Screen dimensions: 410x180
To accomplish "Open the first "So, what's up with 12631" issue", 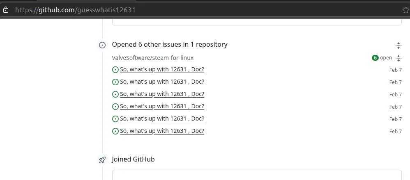I will pos(162,70).
